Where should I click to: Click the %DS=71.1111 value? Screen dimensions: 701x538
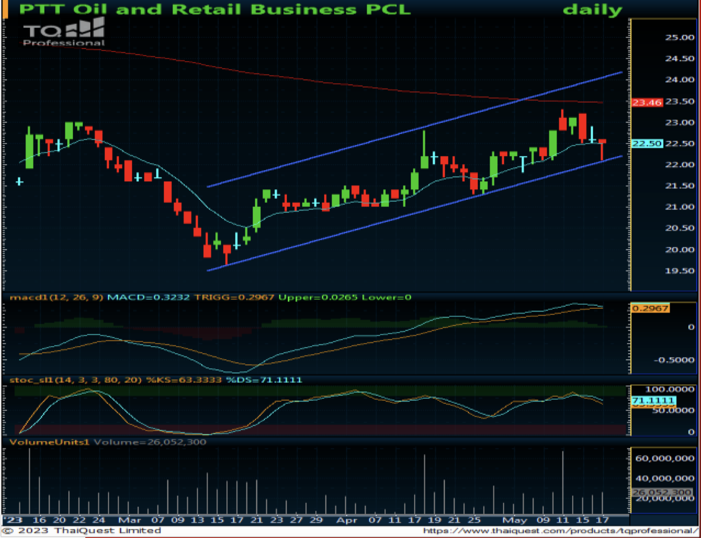264,379
